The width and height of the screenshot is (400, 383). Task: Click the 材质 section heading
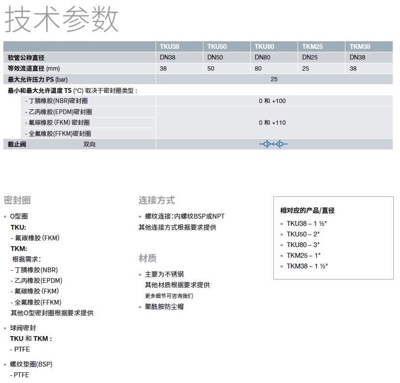pos(147,258)
